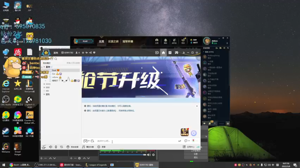300x168 pixels.
Task: Adjust OBS audio volume slider
Action: coord(123,155)
